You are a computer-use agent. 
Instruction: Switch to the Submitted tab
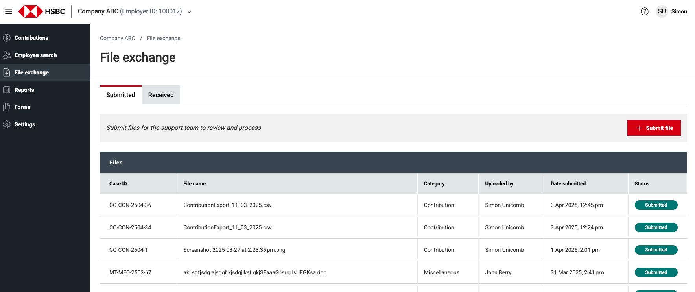coord(121,95)
